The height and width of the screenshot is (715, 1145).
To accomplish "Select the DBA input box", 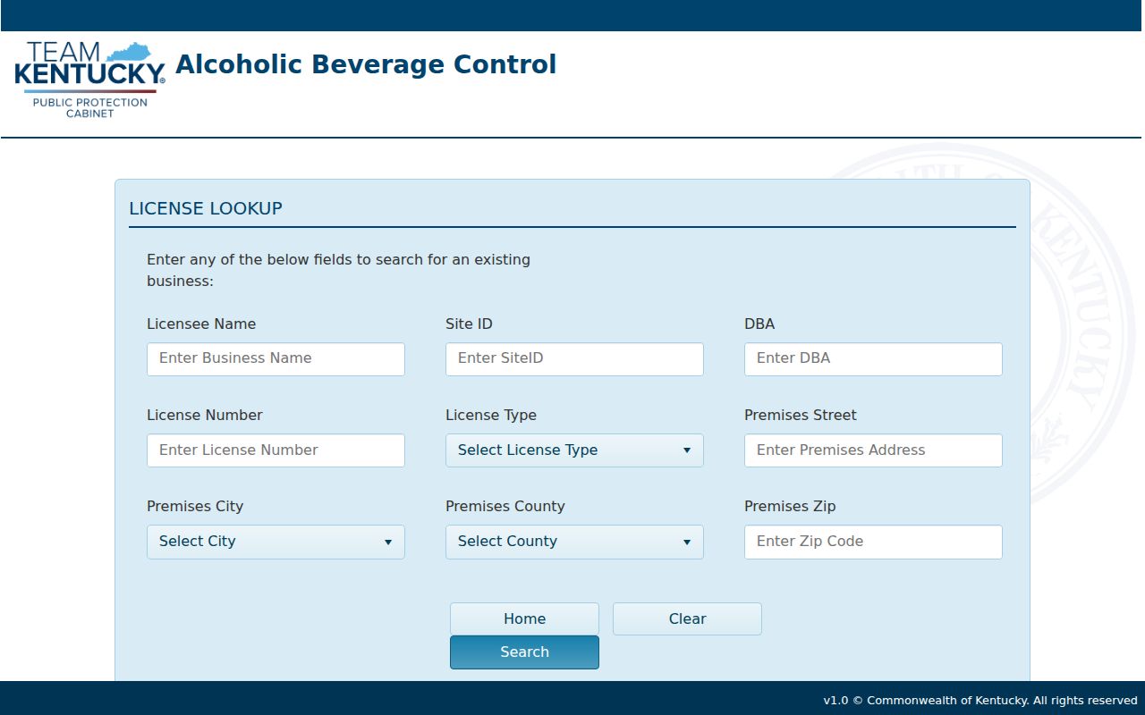I will coord(873,359).
